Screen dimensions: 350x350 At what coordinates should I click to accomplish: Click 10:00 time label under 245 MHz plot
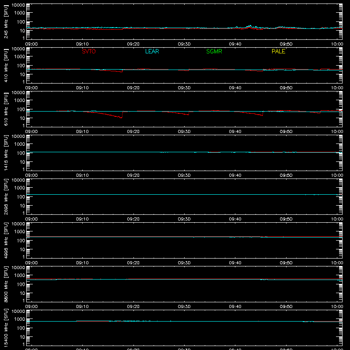[x=337, y=44]
